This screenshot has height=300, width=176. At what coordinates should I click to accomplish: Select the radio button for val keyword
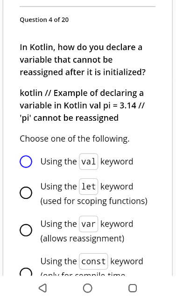(x=26, y=161)
